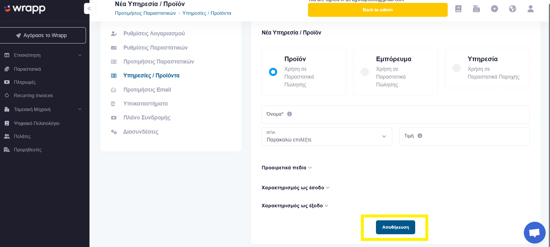The height and width of the screenshot is (247, 550).
Task: Click the Αποθήκευση save button
Action: coord(395,227)
